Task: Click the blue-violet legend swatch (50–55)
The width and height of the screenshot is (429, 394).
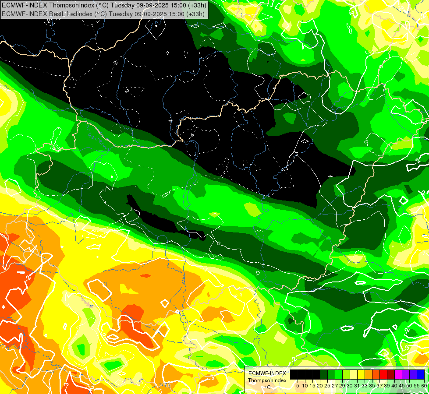Action: 413,375
